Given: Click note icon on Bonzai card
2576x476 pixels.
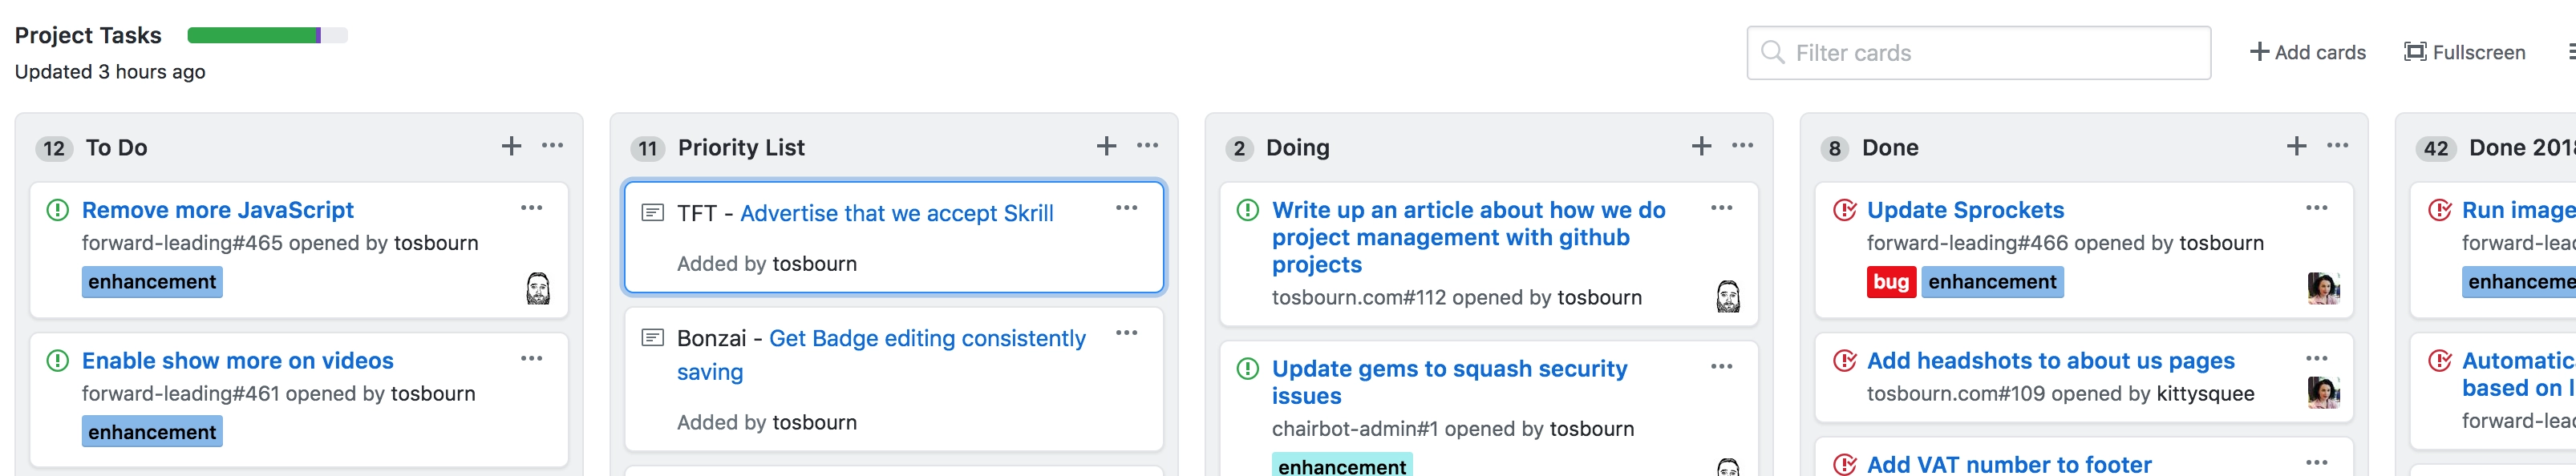Looking at the screenshot, I should coord(652,338).
